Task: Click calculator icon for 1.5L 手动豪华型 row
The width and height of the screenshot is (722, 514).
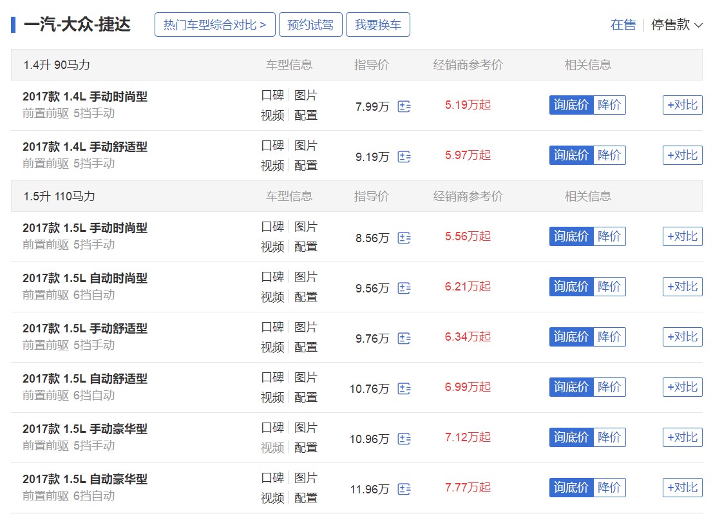Action: (x=404, y=439)
